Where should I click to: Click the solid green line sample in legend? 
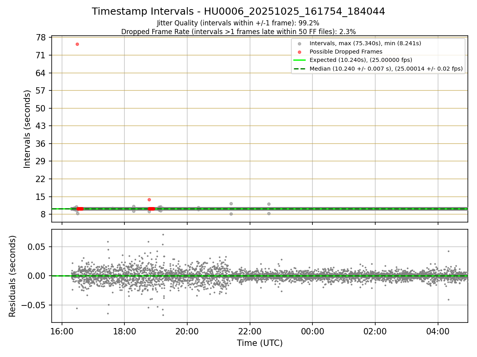(x=300, y=60)
